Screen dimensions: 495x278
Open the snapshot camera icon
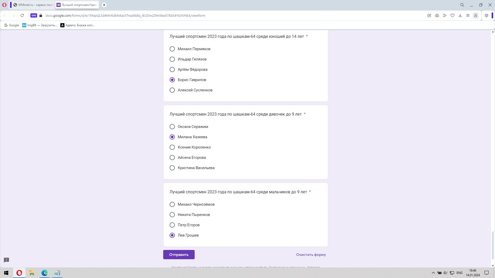[437, 15]
